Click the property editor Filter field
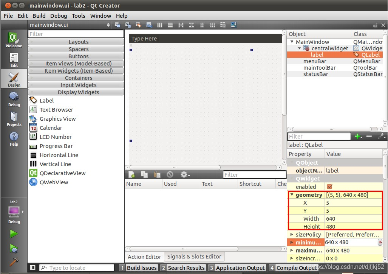The width and height of the screenshot is (388, 274). (319, 136)
